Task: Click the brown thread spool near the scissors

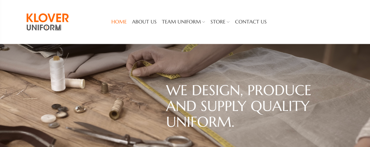Action: (116, 109)
